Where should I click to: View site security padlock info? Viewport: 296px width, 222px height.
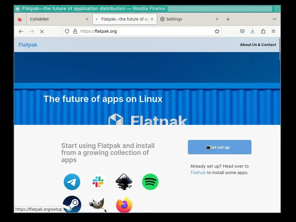(75, 31)
